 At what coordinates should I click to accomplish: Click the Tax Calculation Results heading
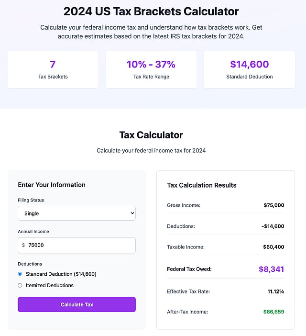pos(202,185)
